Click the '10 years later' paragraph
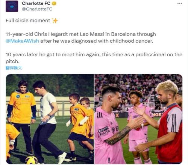 coord(94,58)
